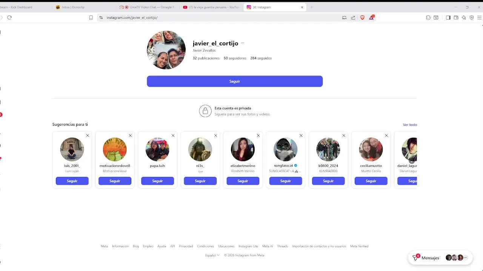483x271 pixels.
Task: Click 284 seguidos count
Action: [261, 58]
